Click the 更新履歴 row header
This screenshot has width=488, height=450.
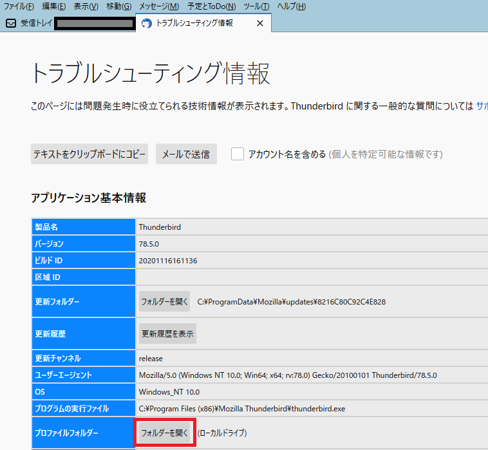point(84,333)
